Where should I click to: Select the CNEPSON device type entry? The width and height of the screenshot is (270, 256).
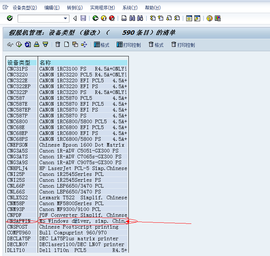coord(17,145)
